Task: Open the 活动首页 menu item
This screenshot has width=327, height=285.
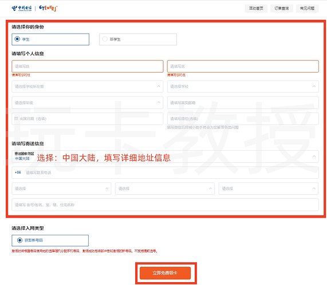Action: [x=256, y=9]
